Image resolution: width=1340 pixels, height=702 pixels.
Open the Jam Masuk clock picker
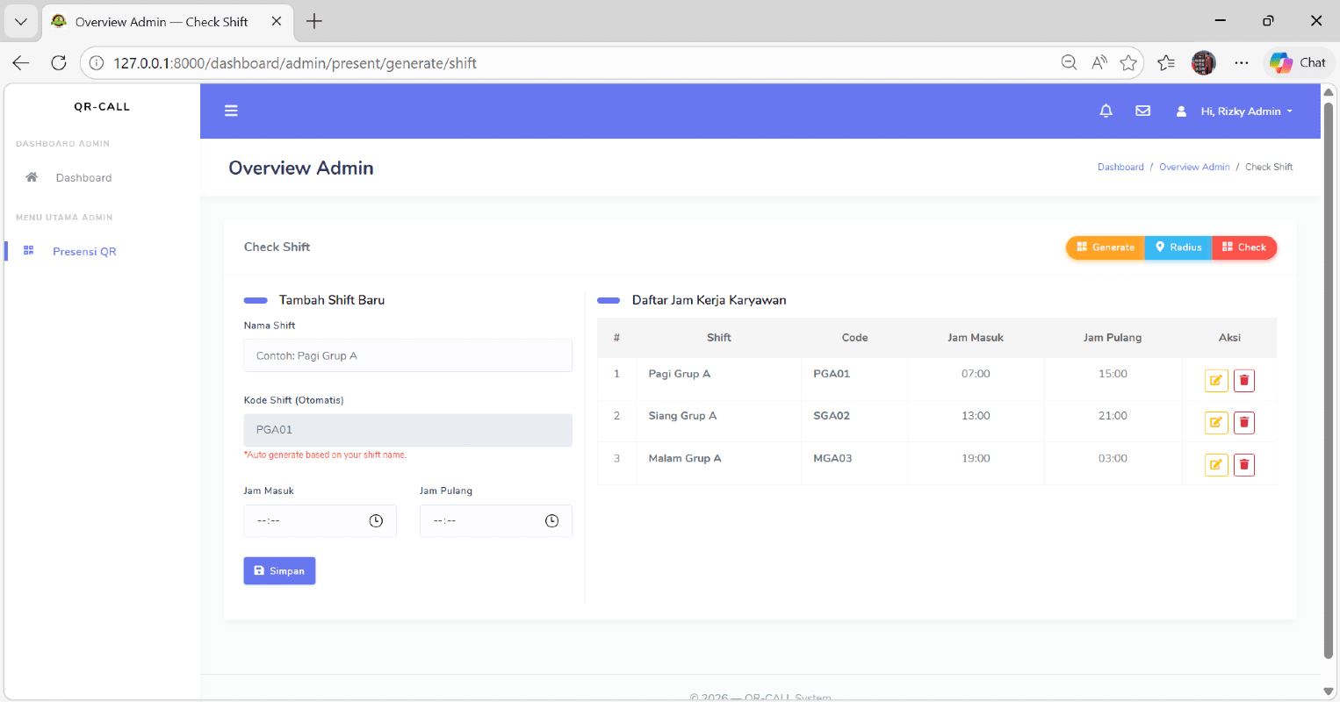coord(376,521)
